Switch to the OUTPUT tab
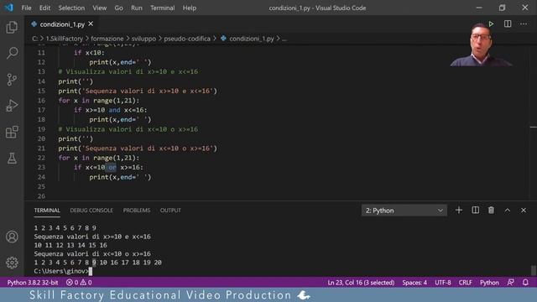The height and width of the screenshot is (302, 537). tap(170, 211)
